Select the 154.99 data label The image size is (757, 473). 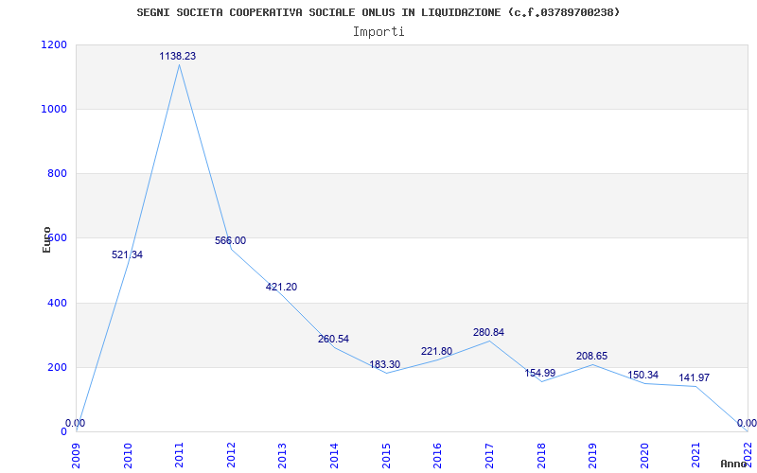coord(540,373)
